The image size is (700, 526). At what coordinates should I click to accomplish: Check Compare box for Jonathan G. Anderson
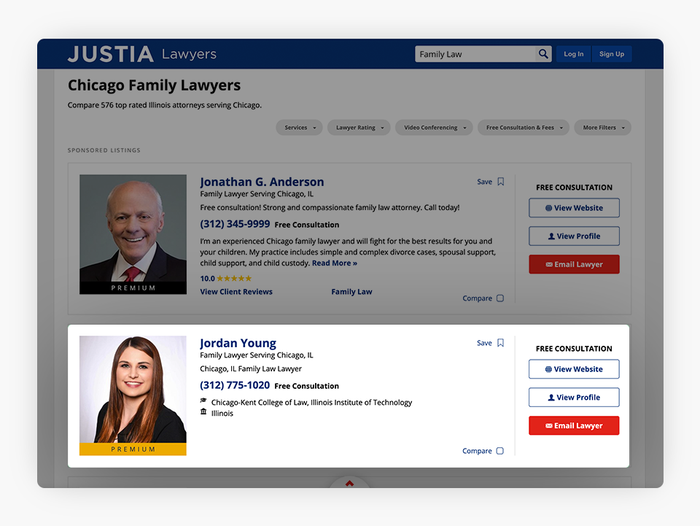point(500,298)
